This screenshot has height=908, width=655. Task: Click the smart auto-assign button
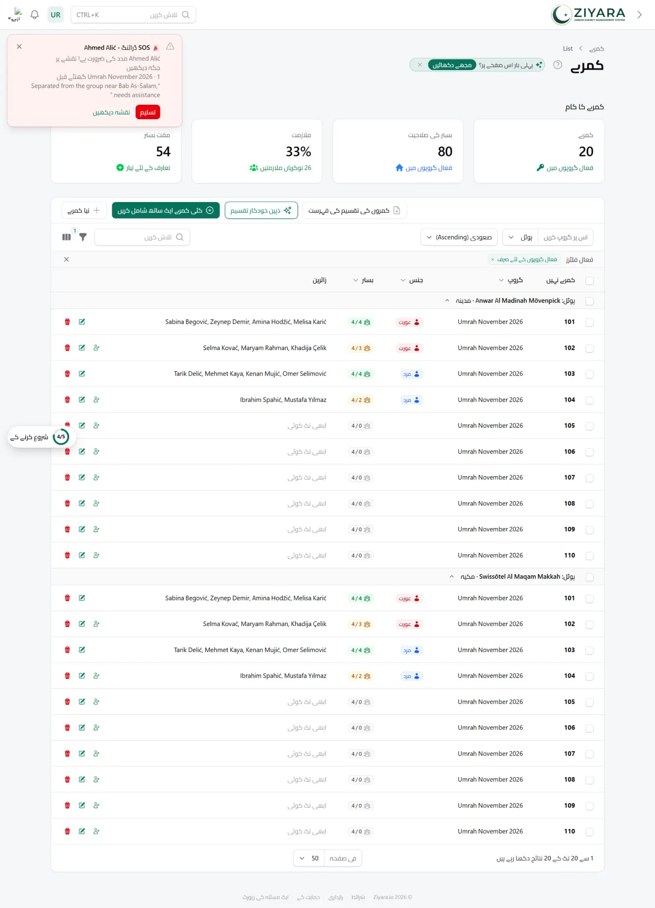(261, 211)
